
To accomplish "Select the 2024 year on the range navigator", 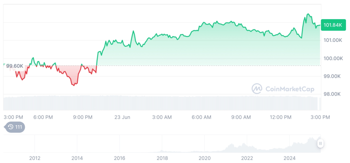I will tap(289, 158).
